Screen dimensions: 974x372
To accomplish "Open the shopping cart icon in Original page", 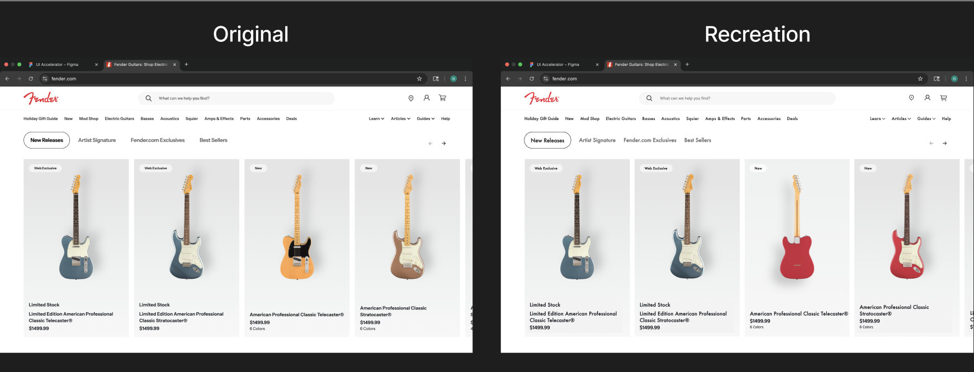I will click(x=442, y=98).
